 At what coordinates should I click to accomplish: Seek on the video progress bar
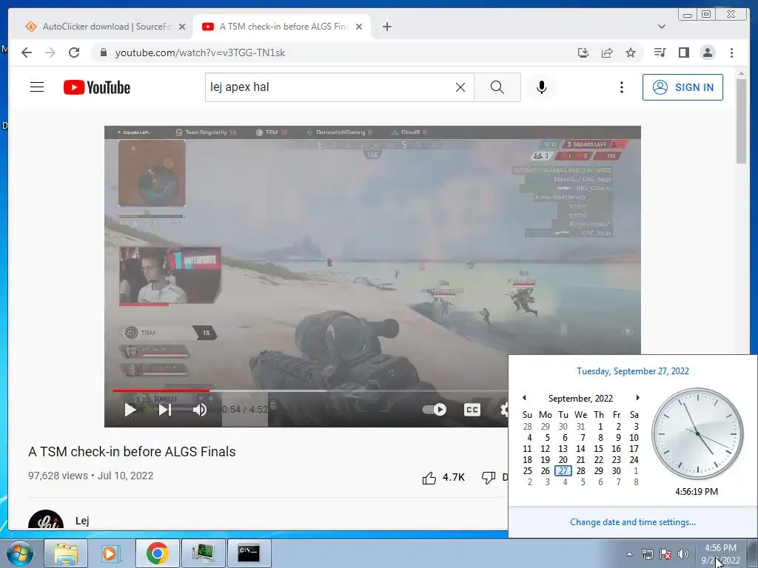click(x=309, y=390)
